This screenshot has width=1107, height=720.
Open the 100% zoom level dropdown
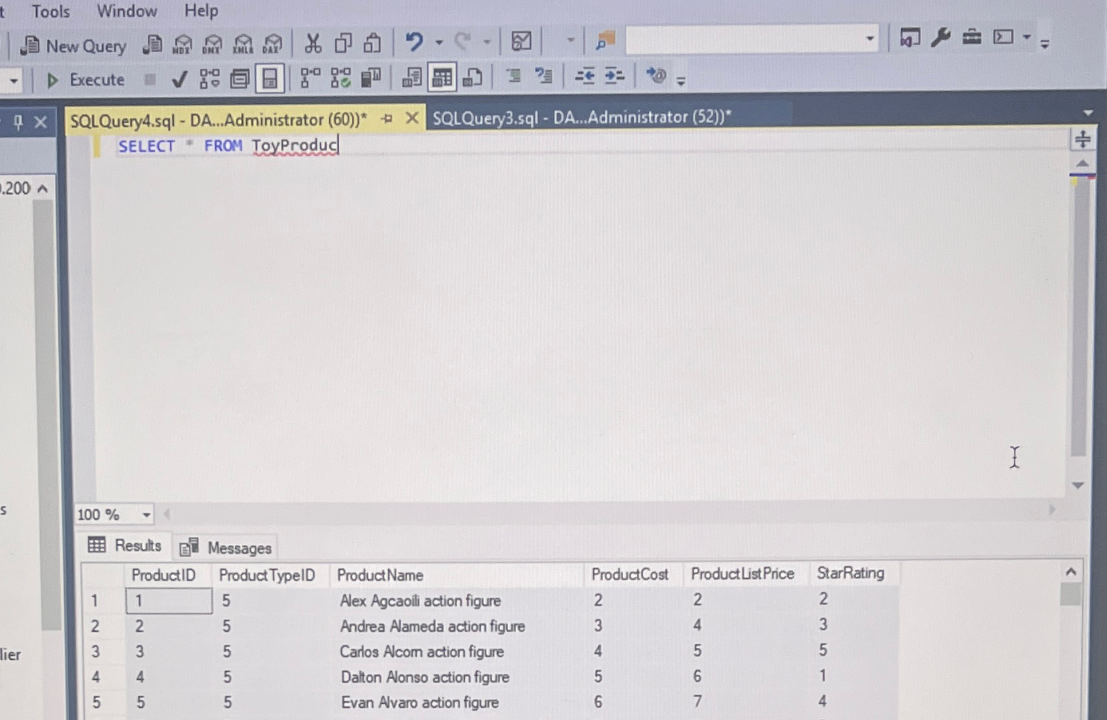147,515
